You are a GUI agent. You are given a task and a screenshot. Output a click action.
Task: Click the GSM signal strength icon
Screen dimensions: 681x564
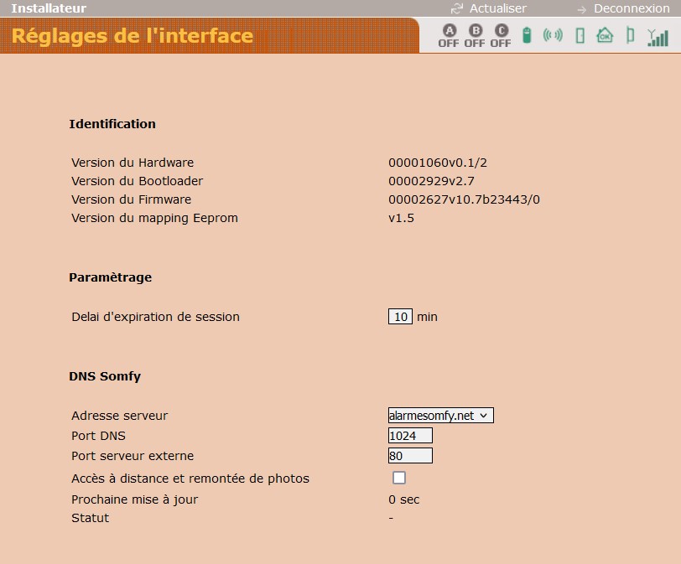[x=657, y=37]
